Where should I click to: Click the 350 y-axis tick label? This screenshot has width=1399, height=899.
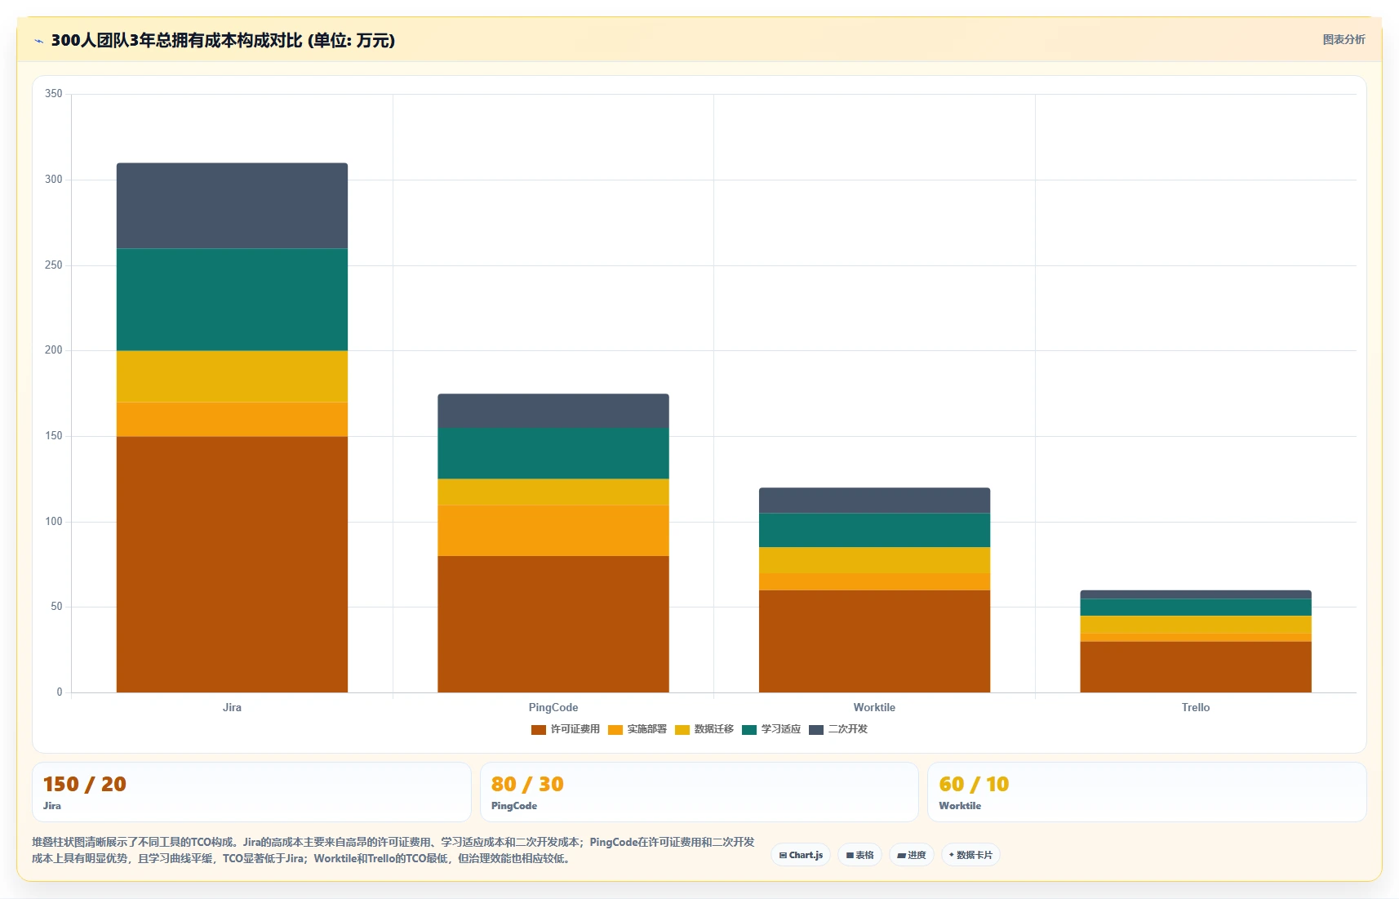coord(54,94)
